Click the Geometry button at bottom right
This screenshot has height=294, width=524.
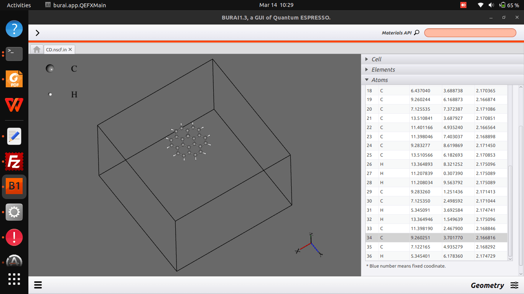[x=488, y=285]
